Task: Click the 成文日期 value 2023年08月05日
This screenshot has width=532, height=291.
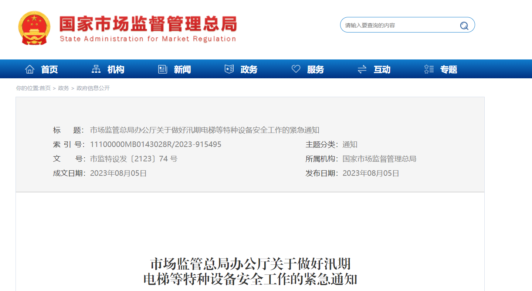Action: point(118,173)
